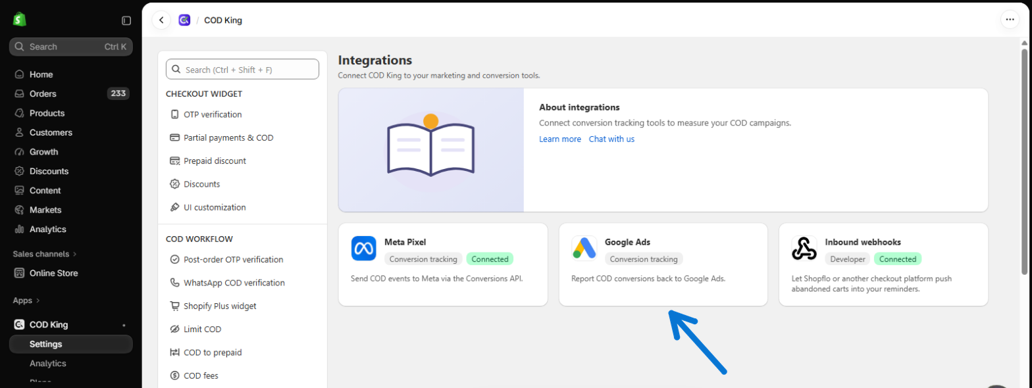Image resolution: width=1032 pixels, height=388 pixels.
Task: Open the Inbound webhooks integration card
Action: pos(883,264)
